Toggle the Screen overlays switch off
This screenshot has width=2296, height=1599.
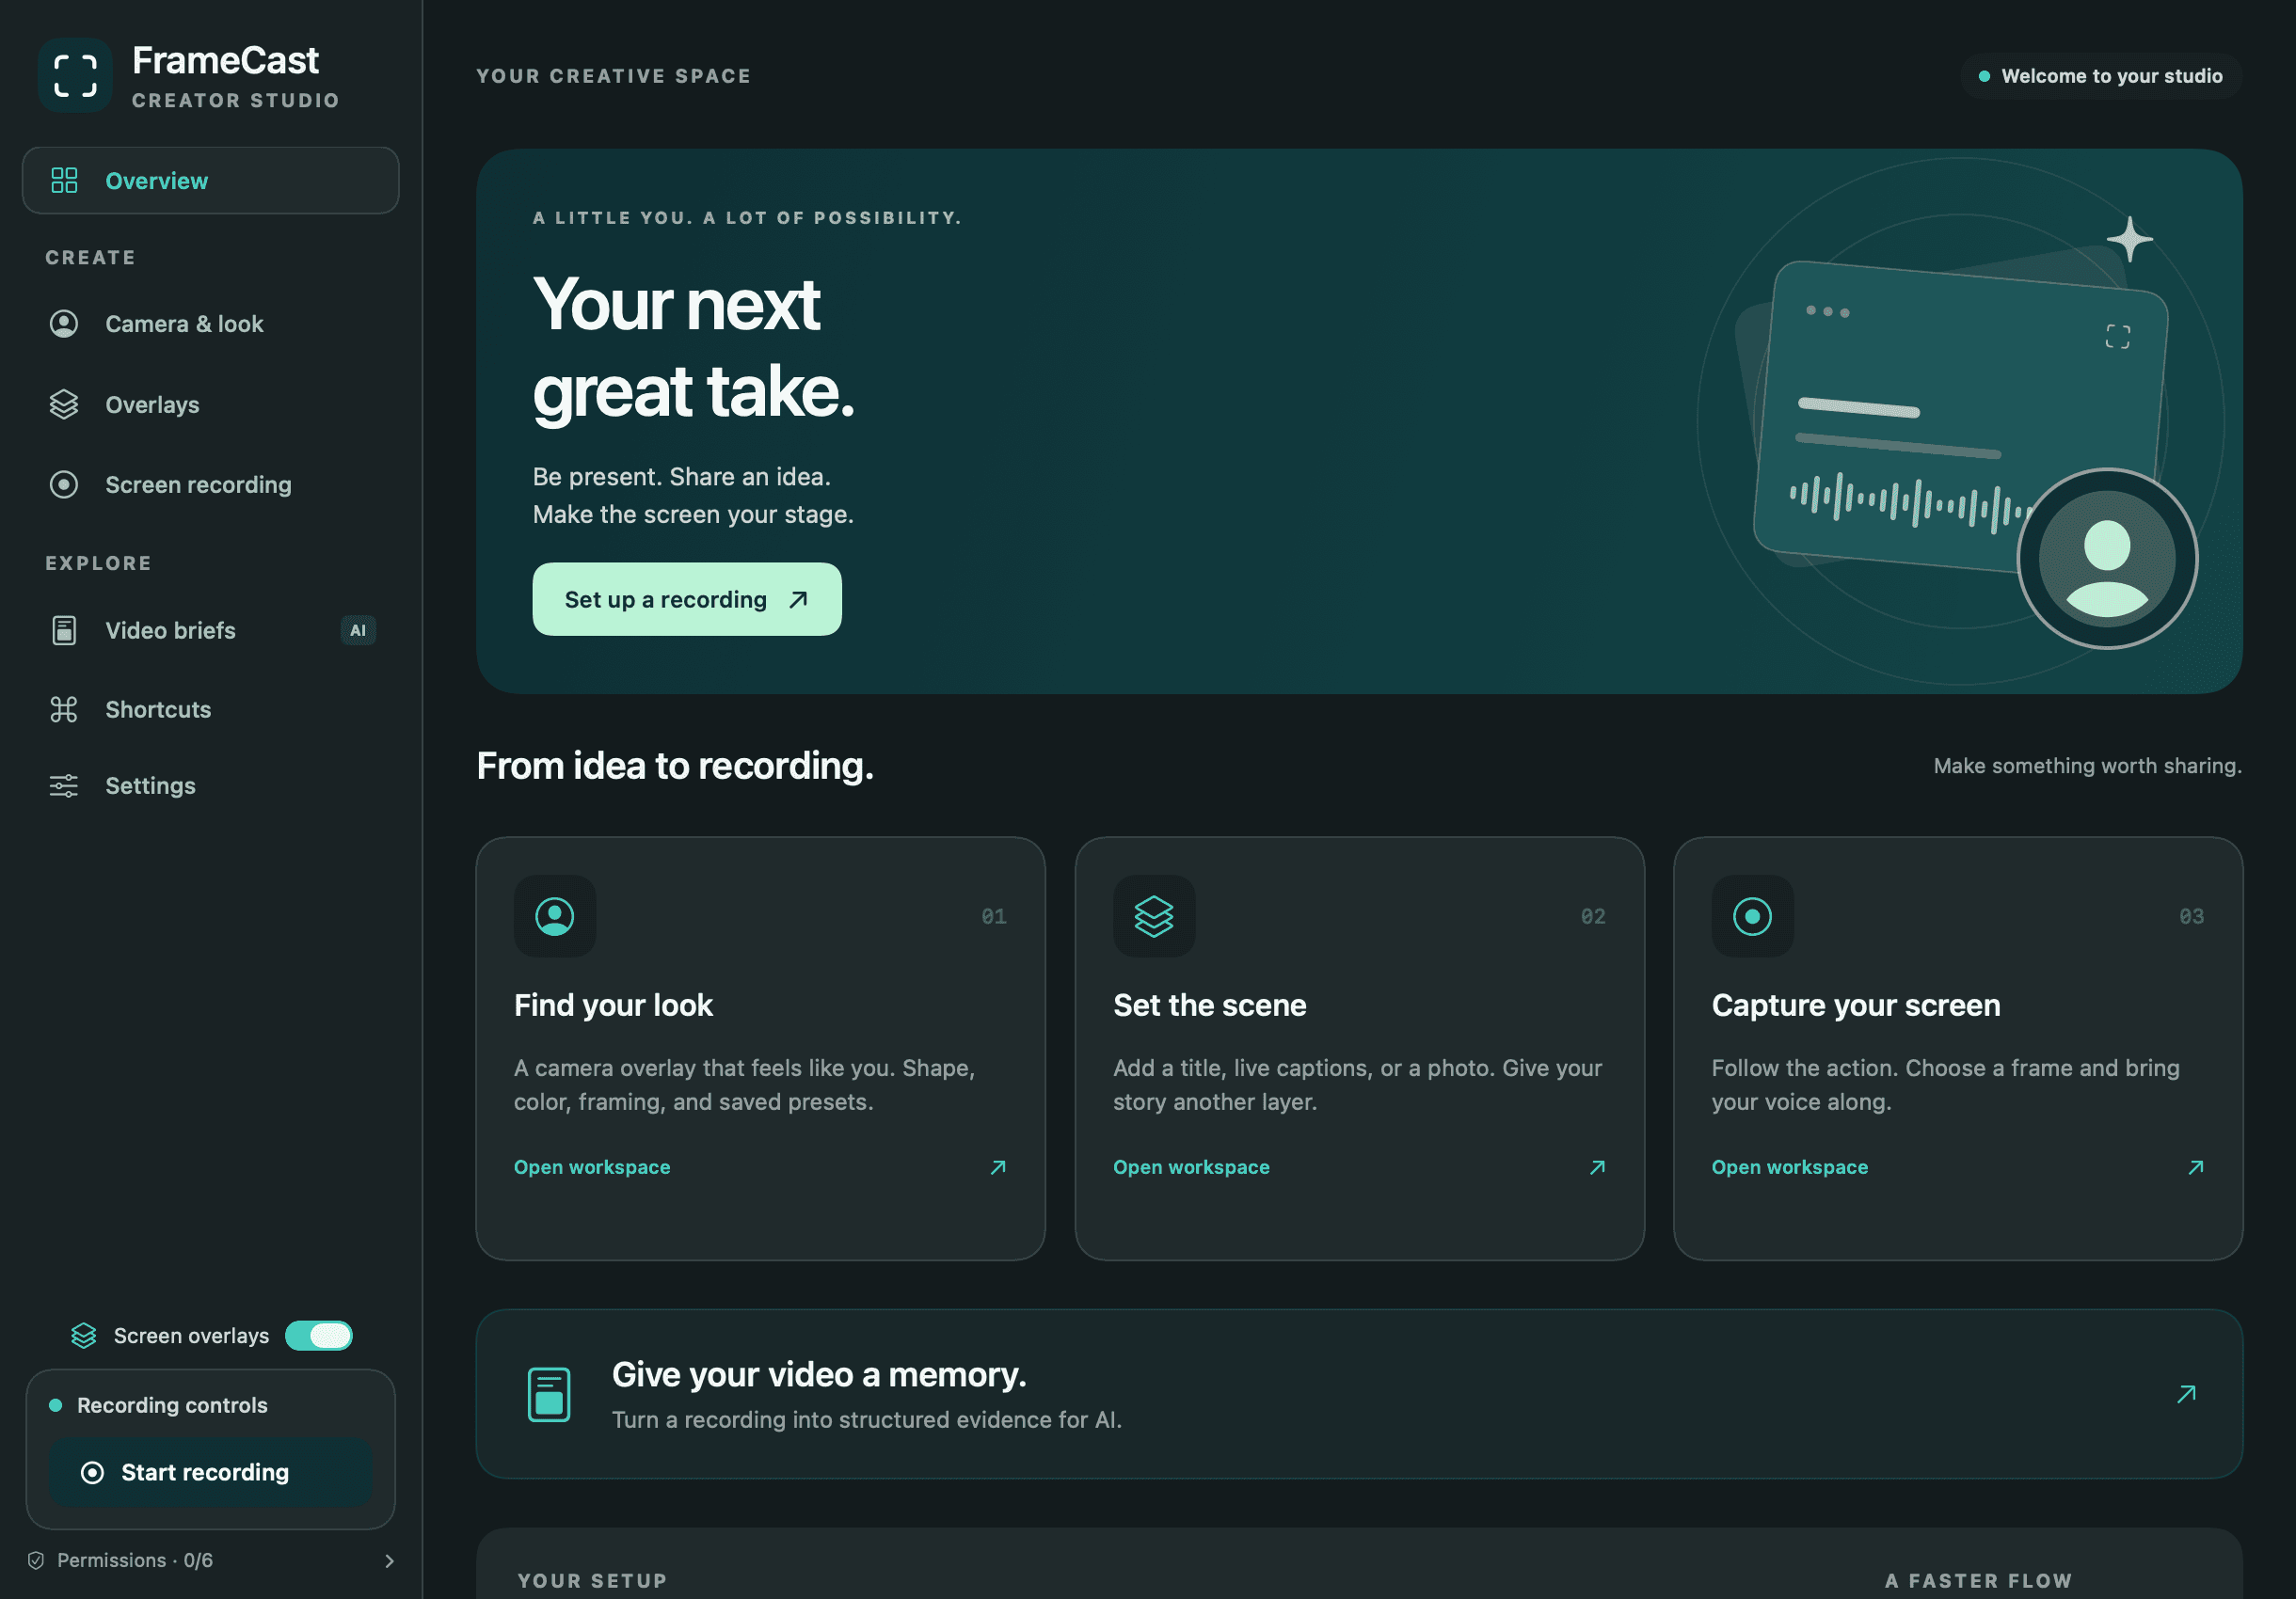point(319,1337)
